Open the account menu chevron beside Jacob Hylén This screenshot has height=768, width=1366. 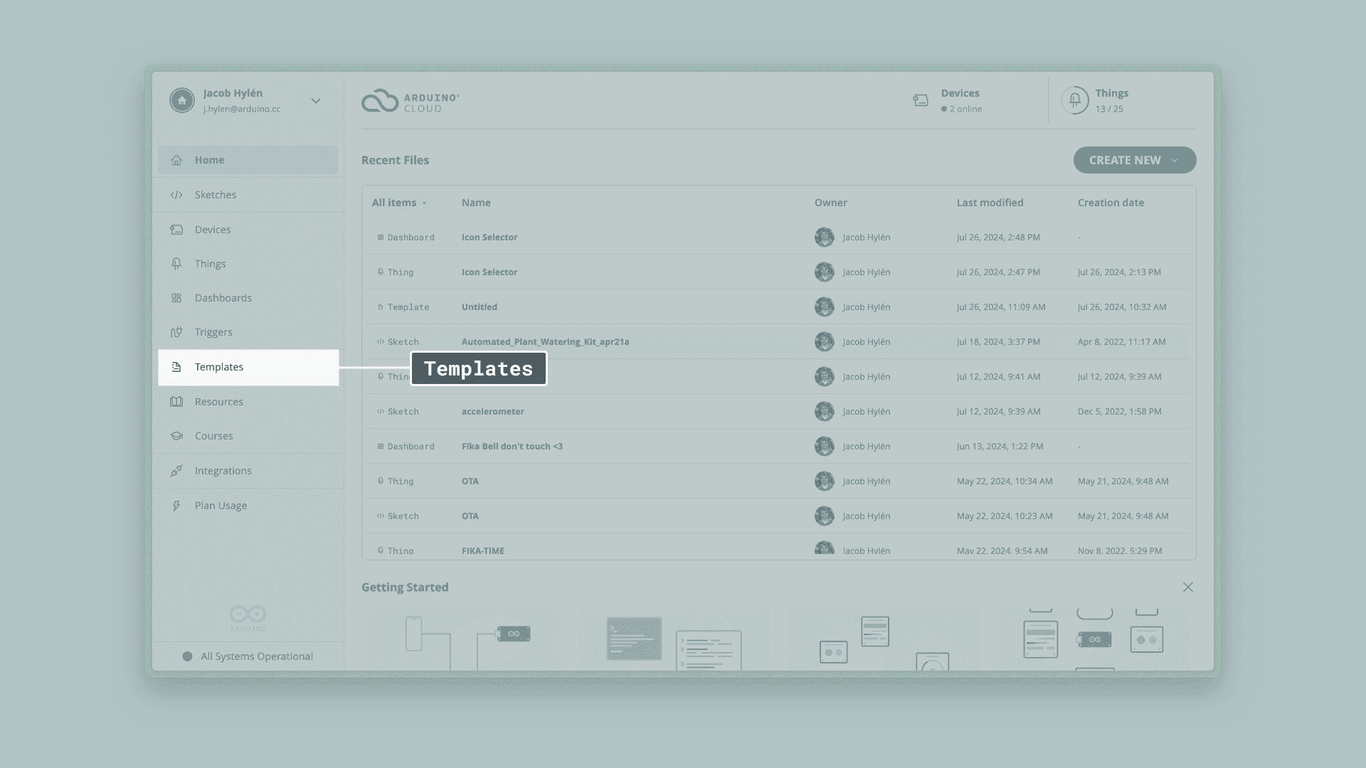click(315, 100)
